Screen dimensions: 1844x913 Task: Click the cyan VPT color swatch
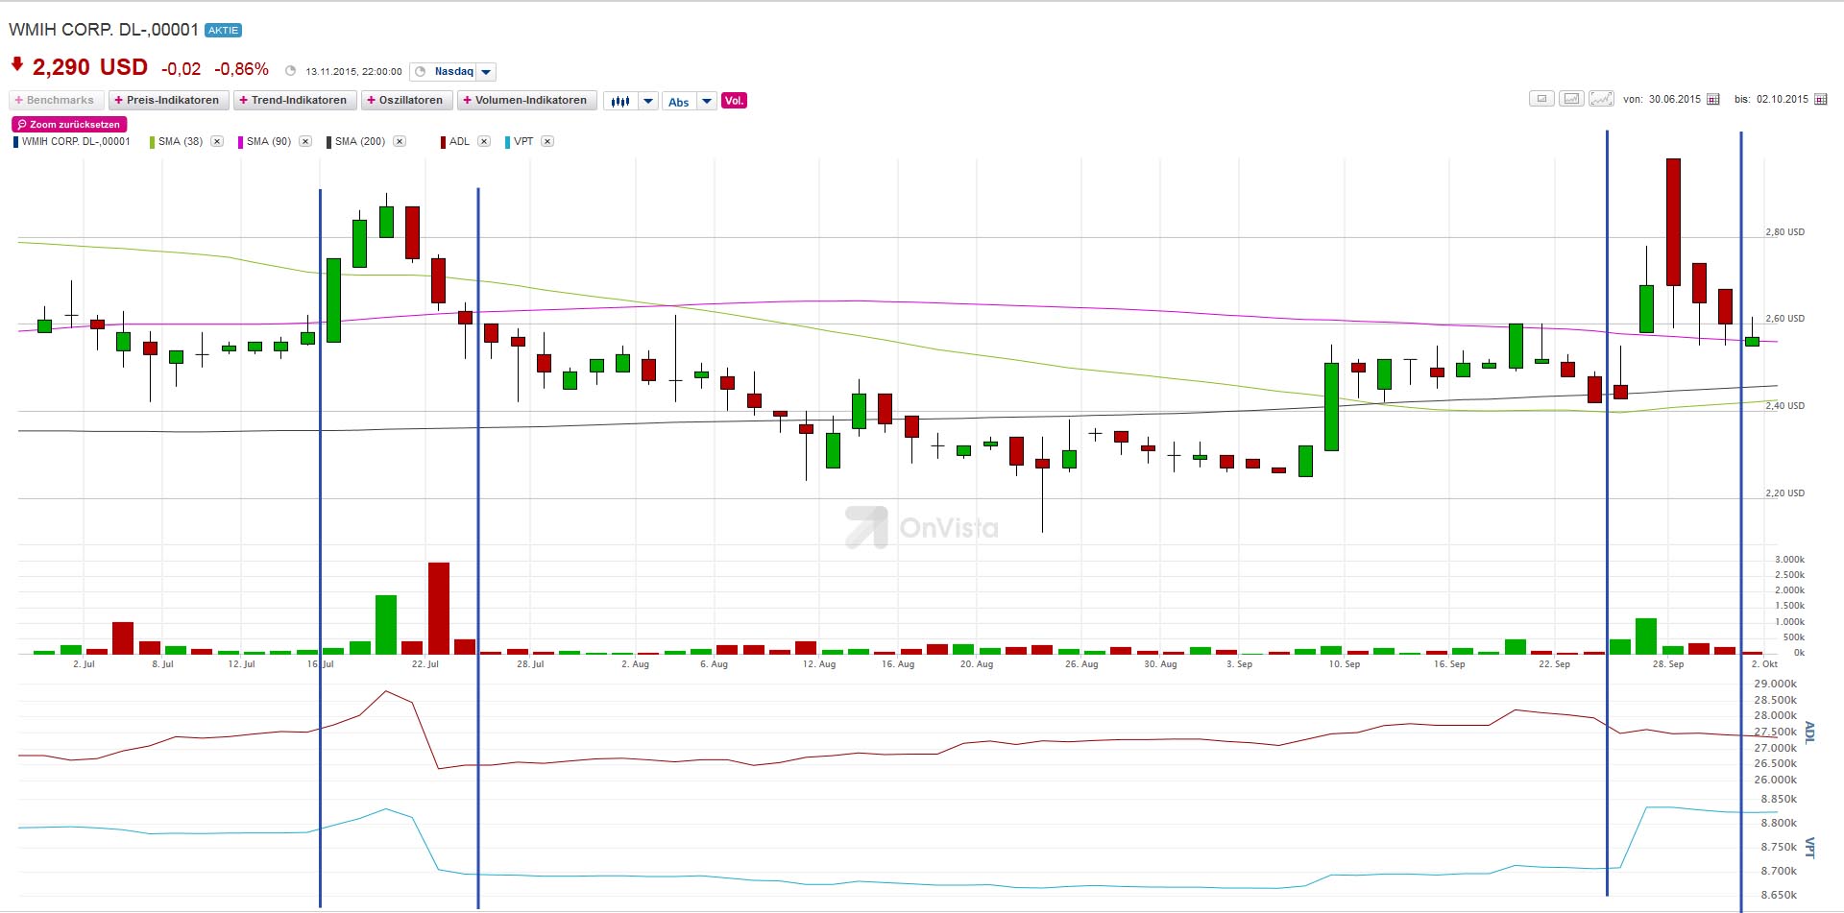pyautogui.click(x=507, y=142)
